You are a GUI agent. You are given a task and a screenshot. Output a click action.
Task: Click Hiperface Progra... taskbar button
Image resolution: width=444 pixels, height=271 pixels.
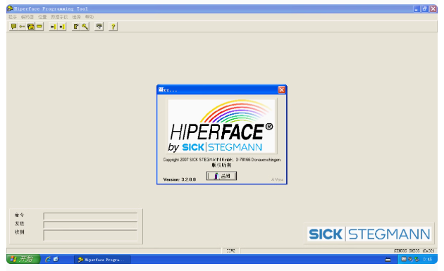click(x=102, y=260)
